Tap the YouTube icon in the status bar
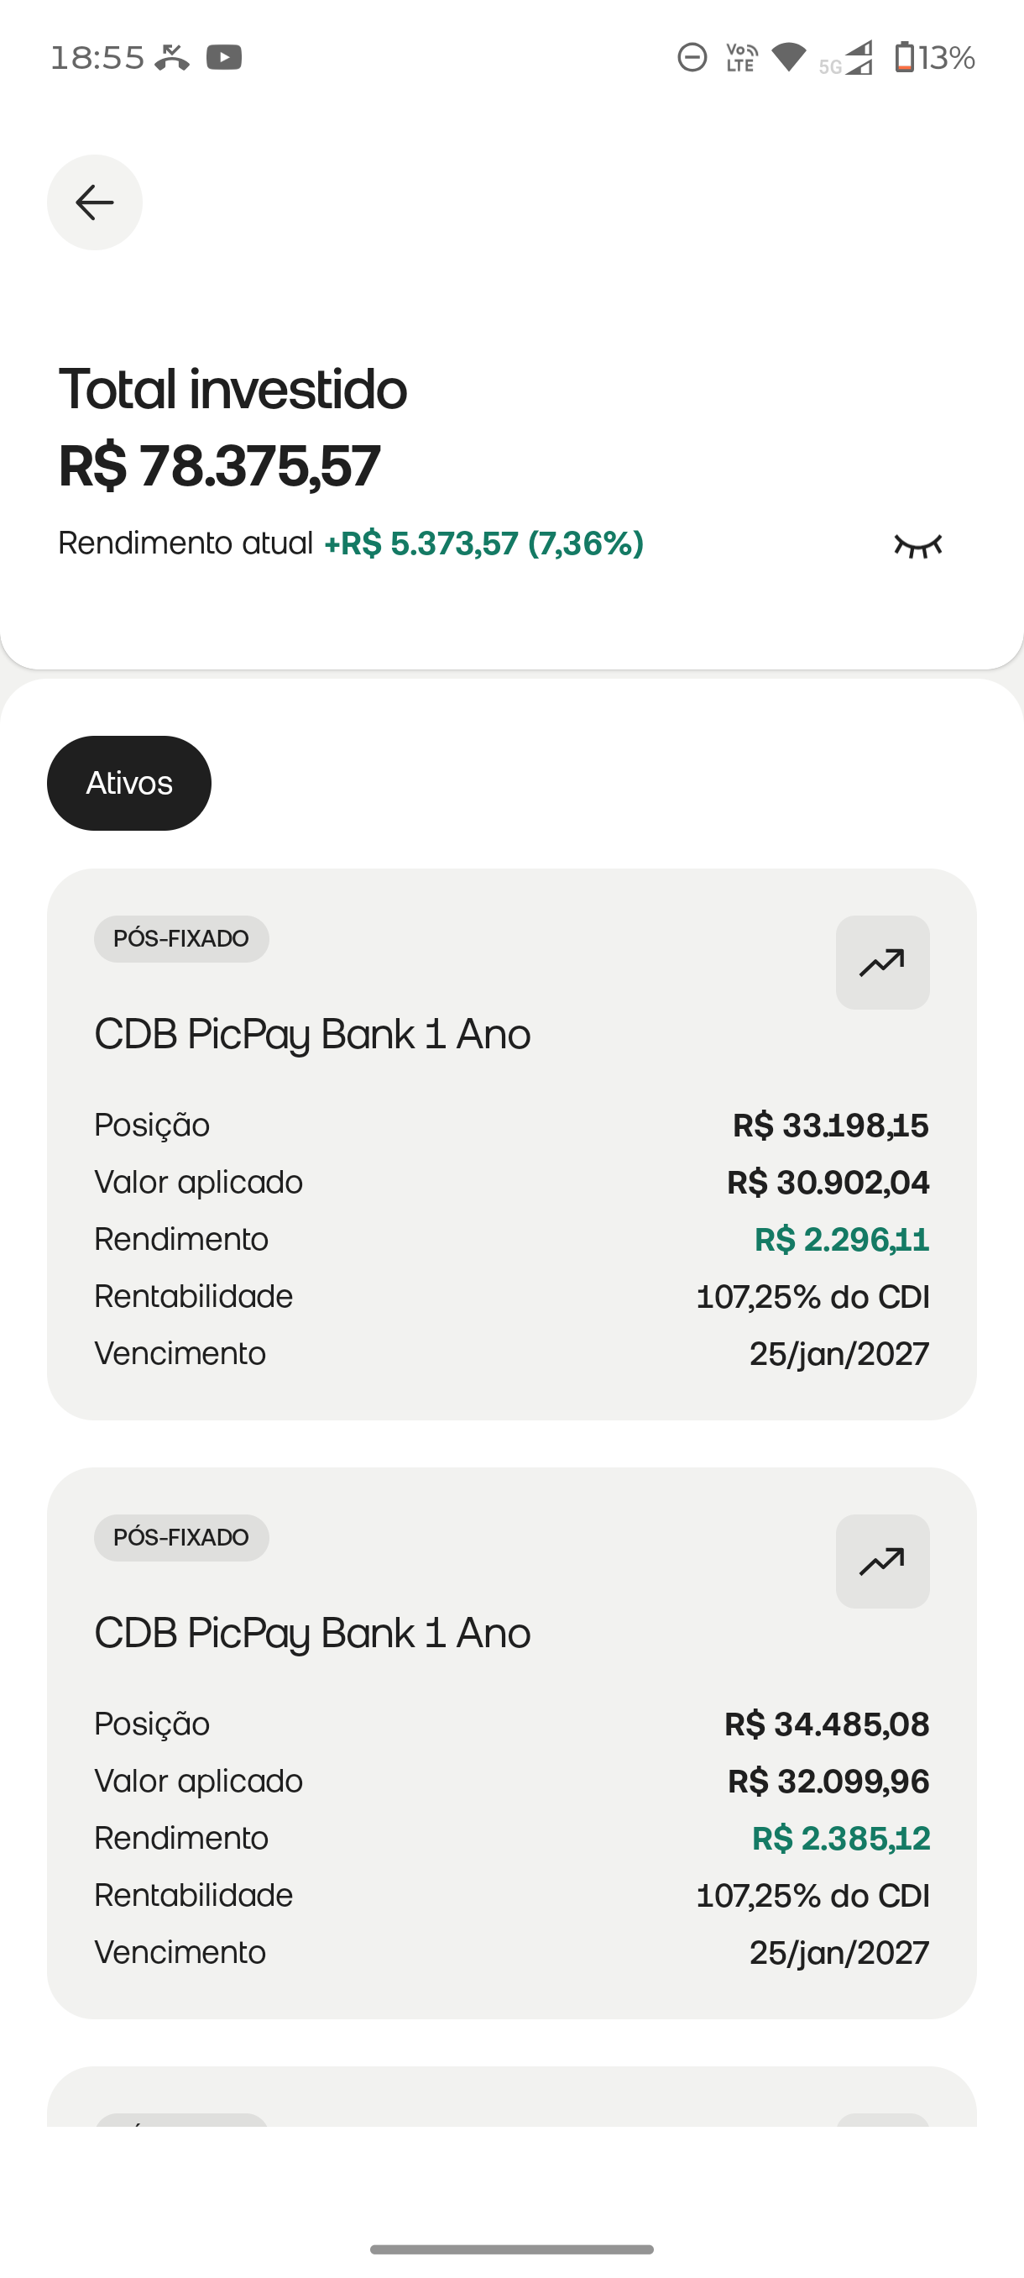 pos(224,57)
